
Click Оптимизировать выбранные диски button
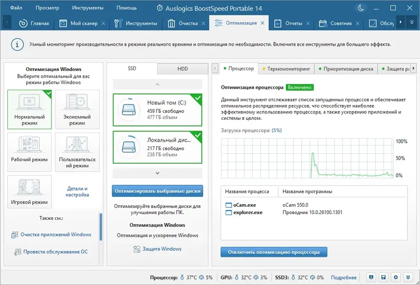click(x=157, y=191)
